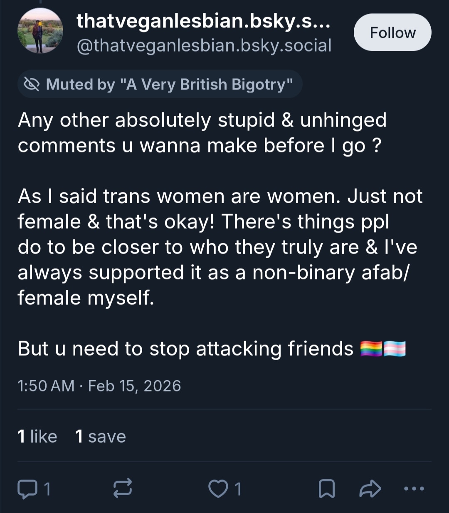Tap the crossed-out eye mute icon
449x513 pixels.
click(x=31, y=85)
